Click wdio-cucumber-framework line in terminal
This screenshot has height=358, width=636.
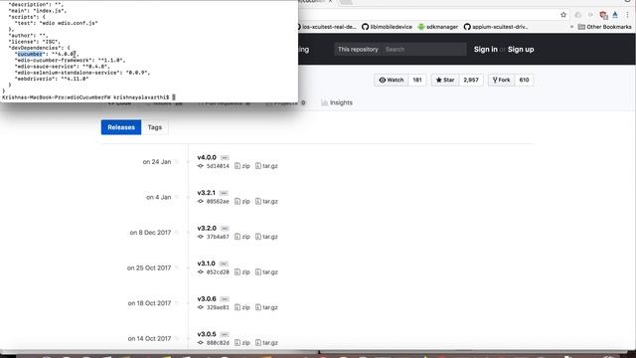[70, 60]
